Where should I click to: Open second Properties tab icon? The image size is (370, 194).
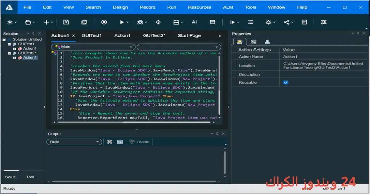pyautogui.click(x=254, y=42)
